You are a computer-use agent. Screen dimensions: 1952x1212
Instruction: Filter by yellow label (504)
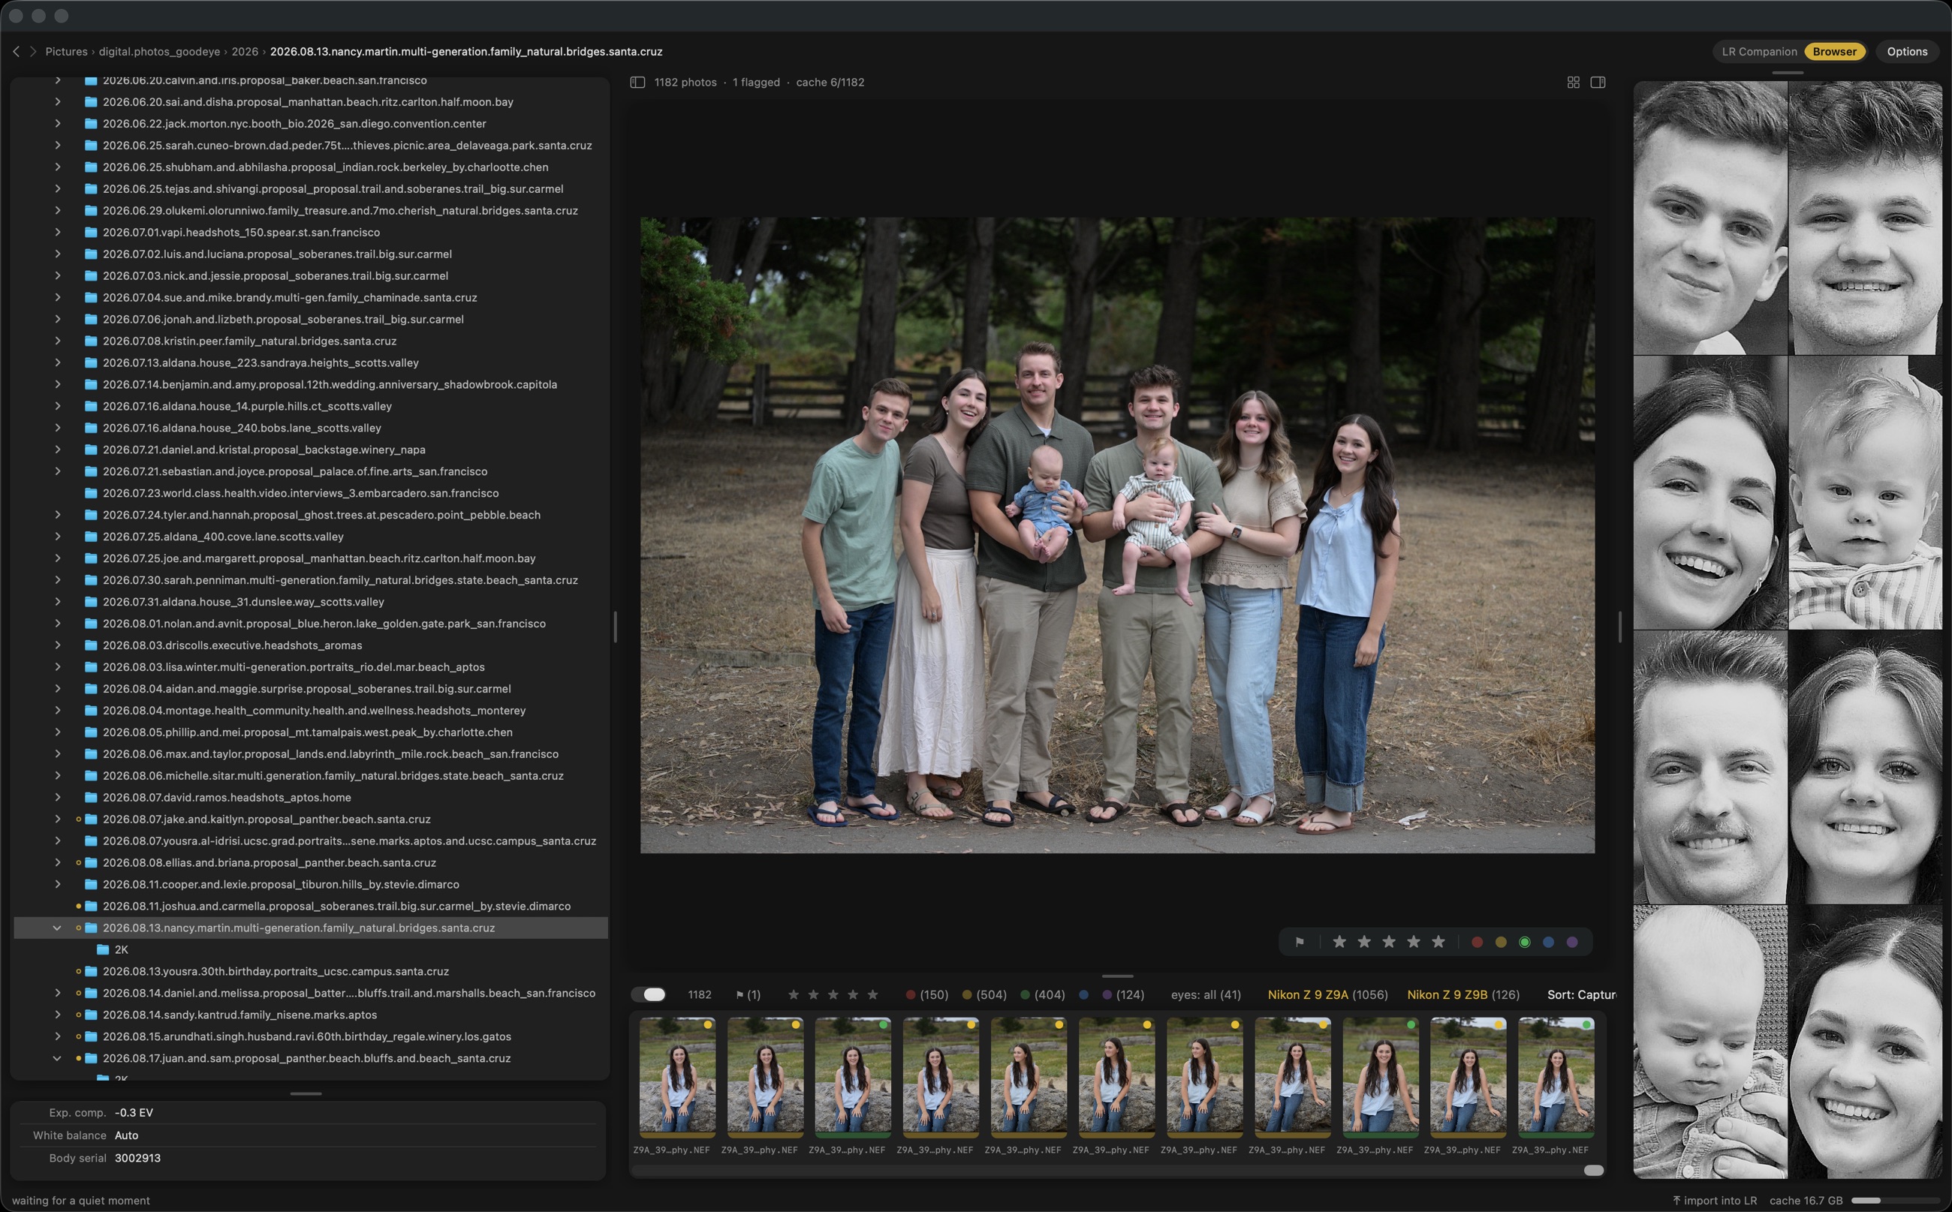(x=984, y=995)
